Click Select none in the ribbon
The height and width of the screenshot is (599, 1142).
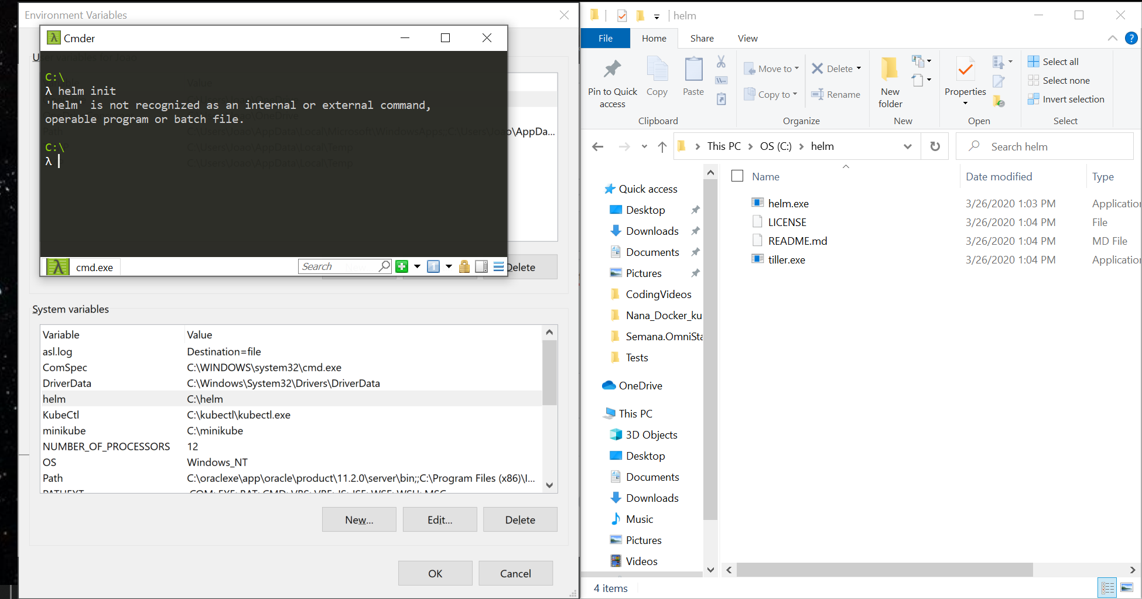click(1059, 80)
